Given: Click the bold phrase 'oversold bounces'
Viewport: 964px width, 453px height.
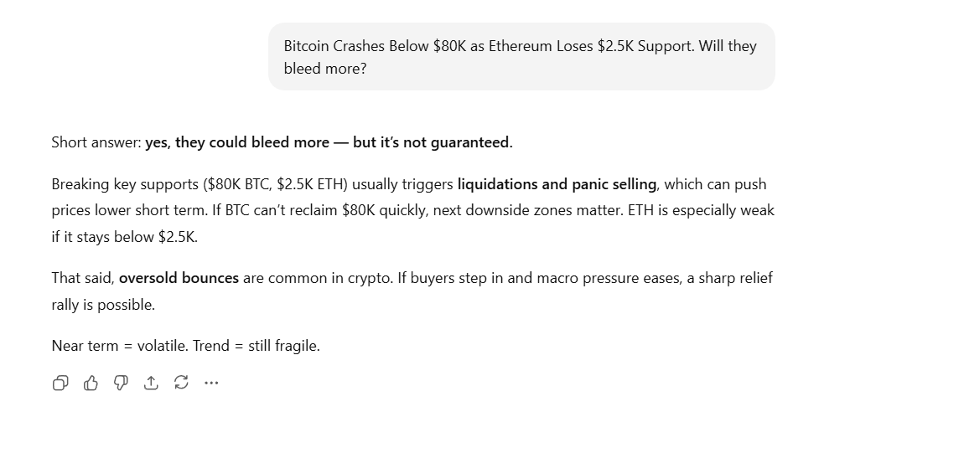Looking at the screenshot, I should (x=179, y=278).
